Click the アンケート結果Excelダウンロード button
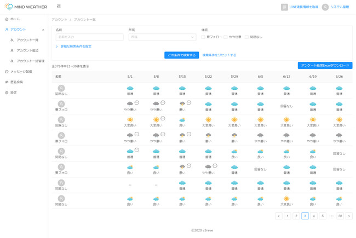356x238 pixels. coord(325,66)
